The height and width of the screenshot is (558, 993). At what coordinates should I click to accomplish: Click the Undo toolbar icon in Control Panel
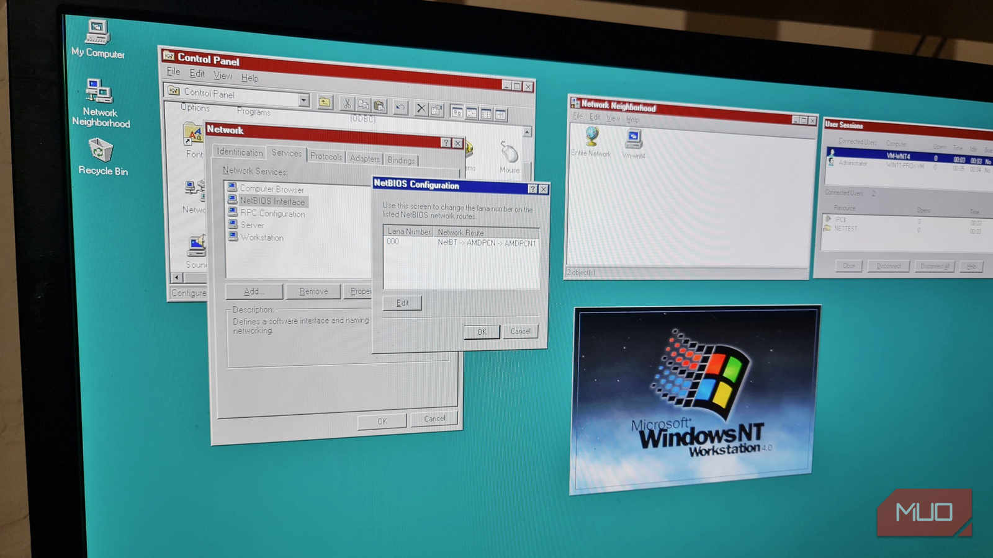(400, 107)
